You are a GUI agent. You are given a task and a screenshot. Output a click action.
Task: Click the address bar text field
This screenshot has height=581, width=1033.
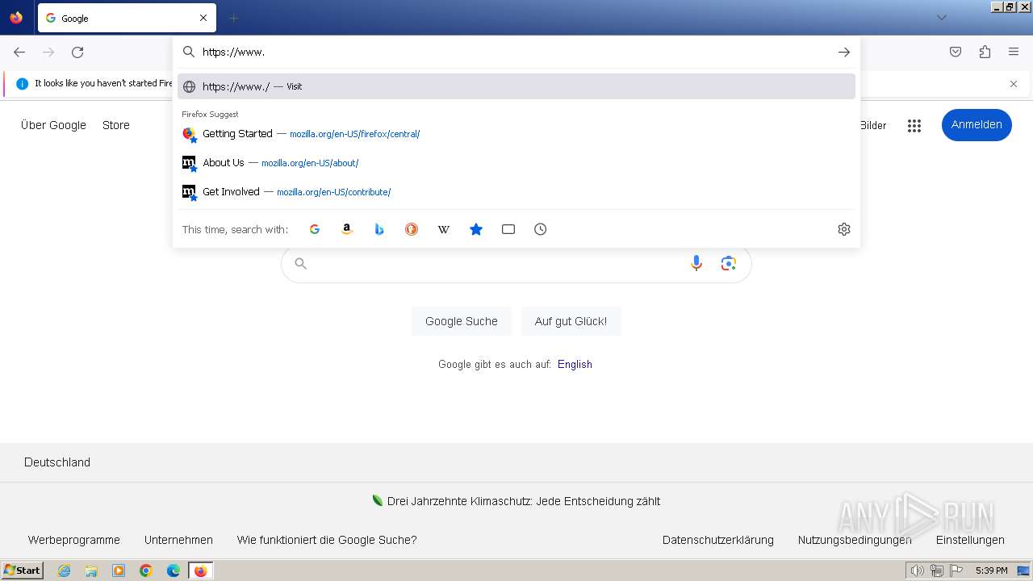coord(516,52)
